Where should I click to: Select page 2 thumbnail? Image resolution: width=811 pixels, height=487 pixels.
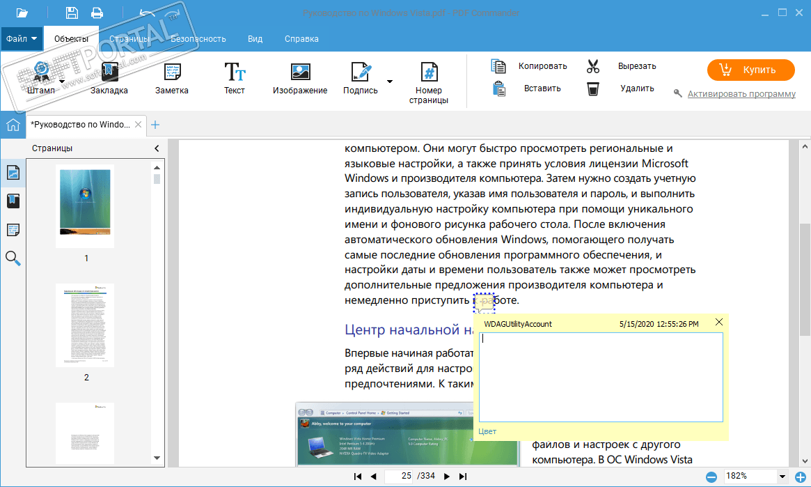tap(86, 325)
